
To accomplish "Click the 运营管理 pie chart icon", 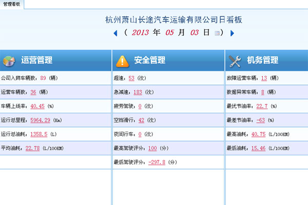I will coord(9,60).
